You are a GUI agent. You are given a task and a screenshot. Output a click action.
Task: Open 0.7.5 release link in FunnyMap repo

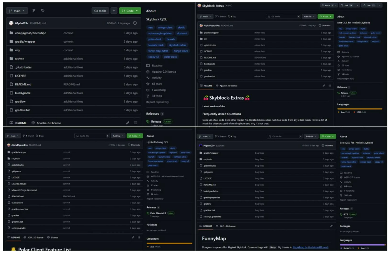(x=346, y=214)
